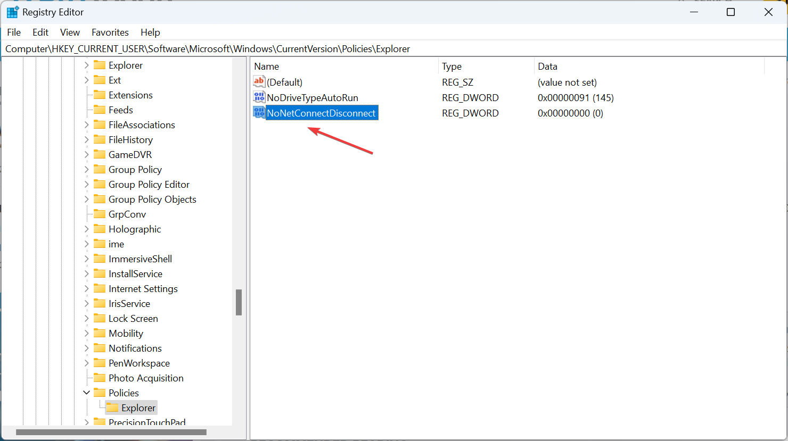This screenshot has height=441, width=788.
Task: Click the Policies folder icon
Action: (x=100, y=393)
